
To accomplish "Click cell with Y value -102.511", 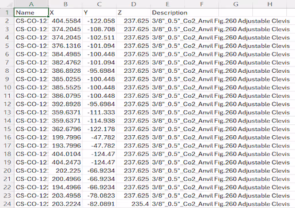I will (99, 38).
